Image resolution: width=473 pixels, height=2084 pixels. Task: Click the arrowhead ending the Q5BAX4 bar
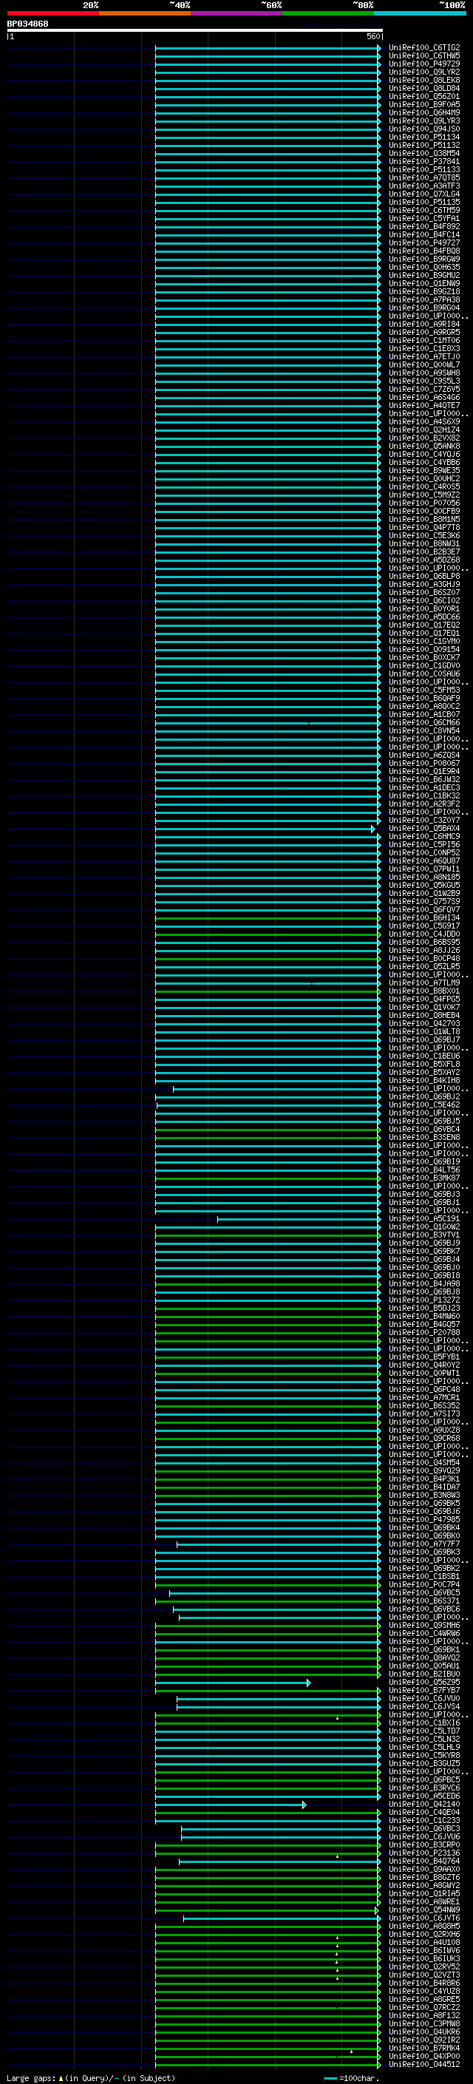pos(373,829)
